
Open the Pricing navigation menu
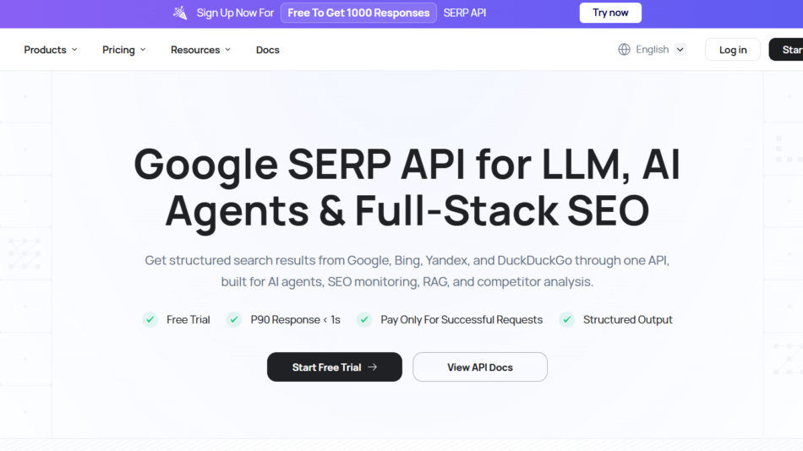tap(124, 50)
